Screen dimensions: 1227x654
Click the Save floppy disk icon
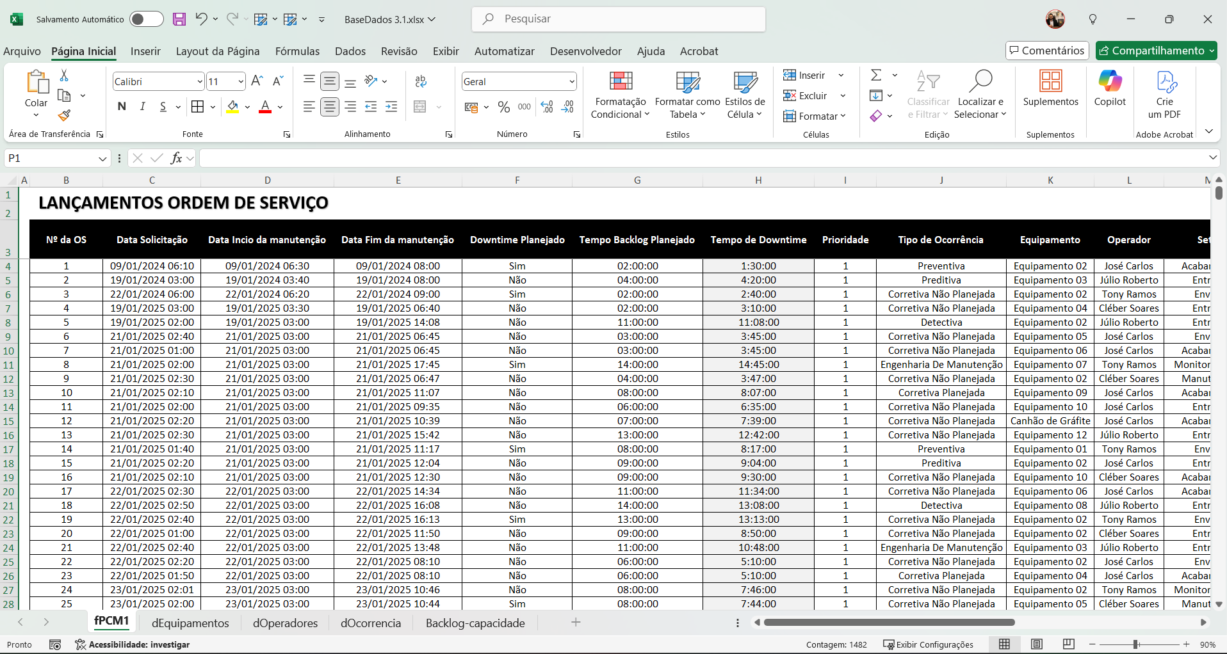[179, 19]
